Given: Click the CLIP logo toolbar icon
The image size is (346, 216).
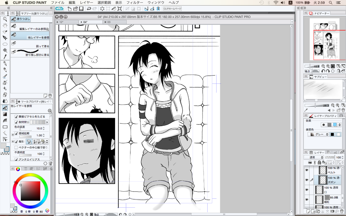Looking at the screenshot, I should click(x=59, y=9).
